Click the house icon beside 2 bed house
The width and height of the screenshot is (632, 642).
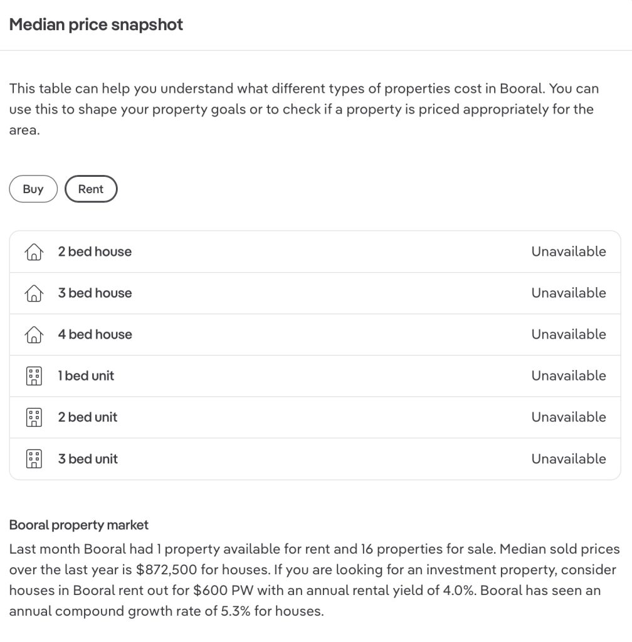coord(34,252)
